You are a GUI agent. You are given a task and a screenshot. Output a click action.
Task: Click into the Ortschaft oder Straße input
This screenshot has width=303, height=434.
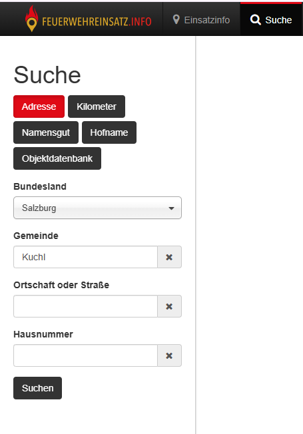[x=86, y=306]
